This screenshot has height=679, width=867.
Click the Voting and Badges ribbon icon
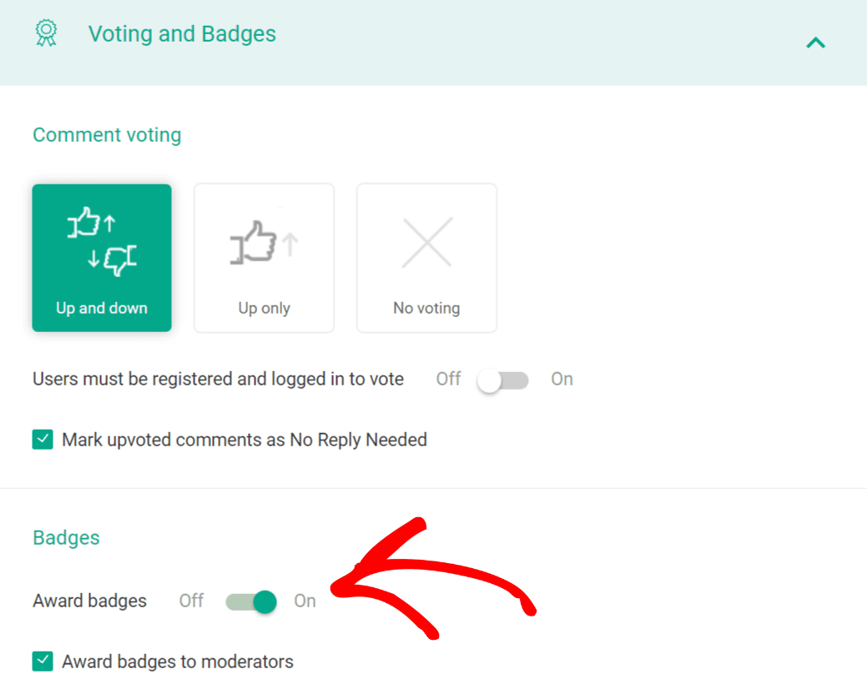46,33
